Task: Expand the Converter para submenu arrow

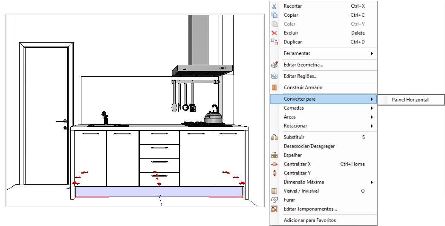Action: 372,99
